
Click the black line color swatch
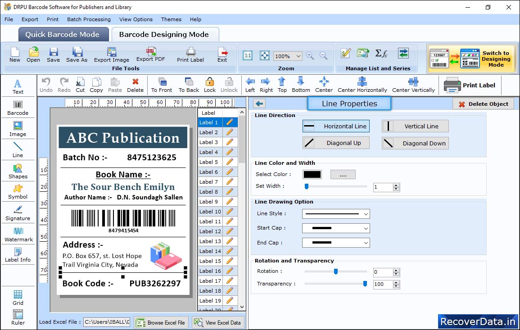coord(312,174)
